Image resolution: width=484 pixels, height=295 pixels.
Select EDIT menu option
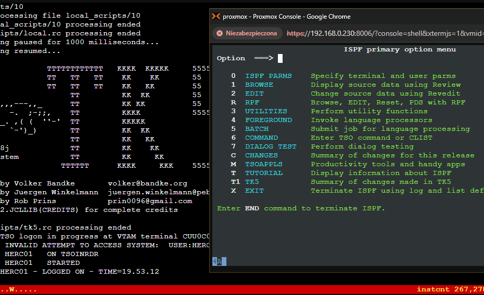[x=254, y=93]
